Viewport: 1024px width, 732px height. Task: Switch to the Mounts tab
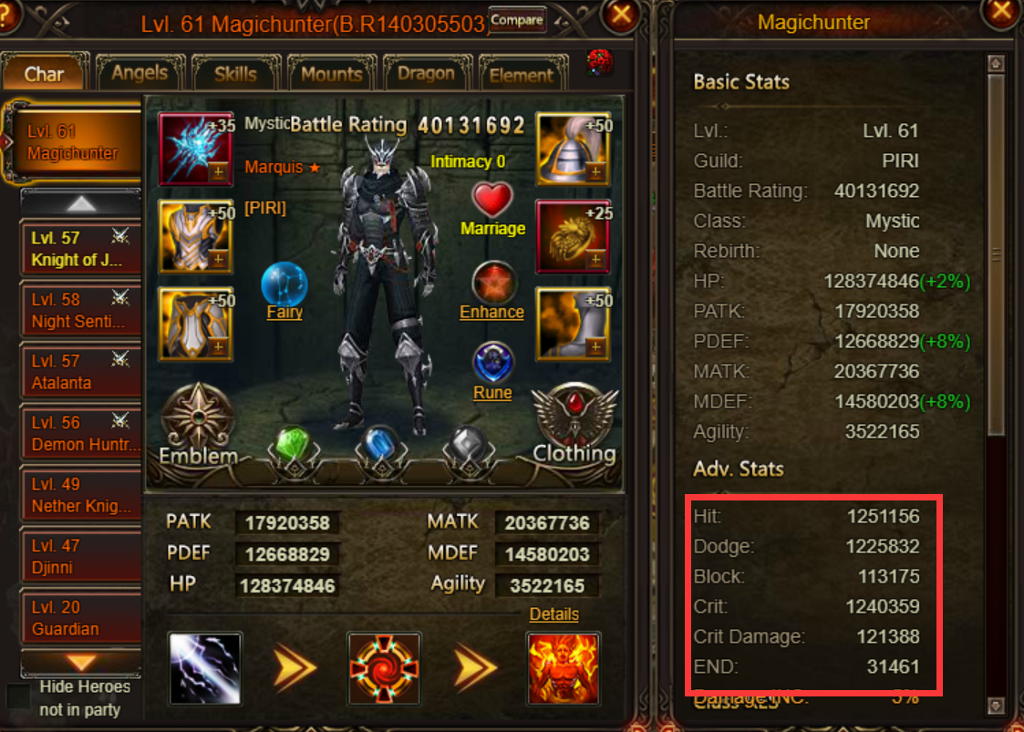[332, 73]
